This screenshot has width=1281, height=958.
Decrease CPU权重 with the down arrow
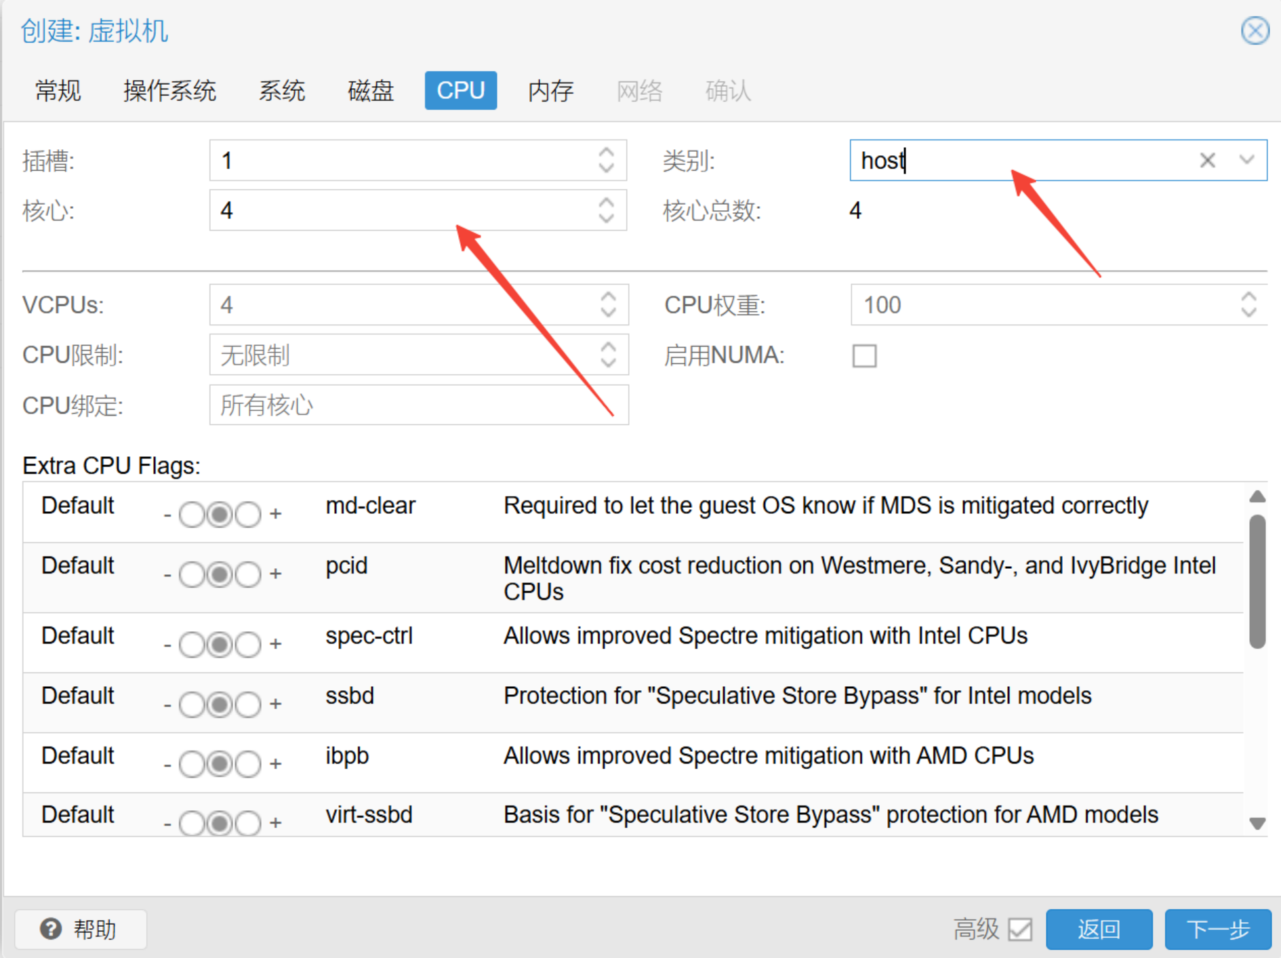(1248, 313)
